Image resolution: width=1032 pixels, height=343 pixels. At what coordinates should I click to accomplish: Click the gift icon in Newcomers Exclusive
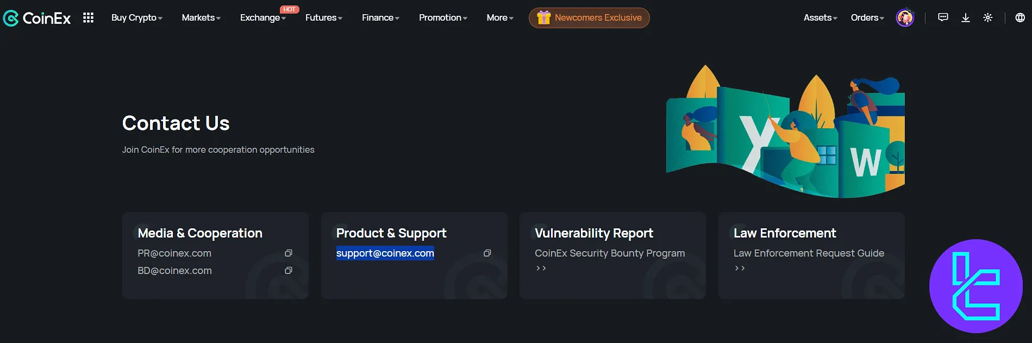point(544,18)
